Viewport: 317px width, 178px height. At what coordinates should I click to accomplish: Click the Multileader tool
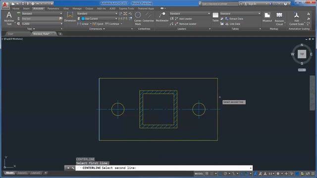tap(162, 17)
